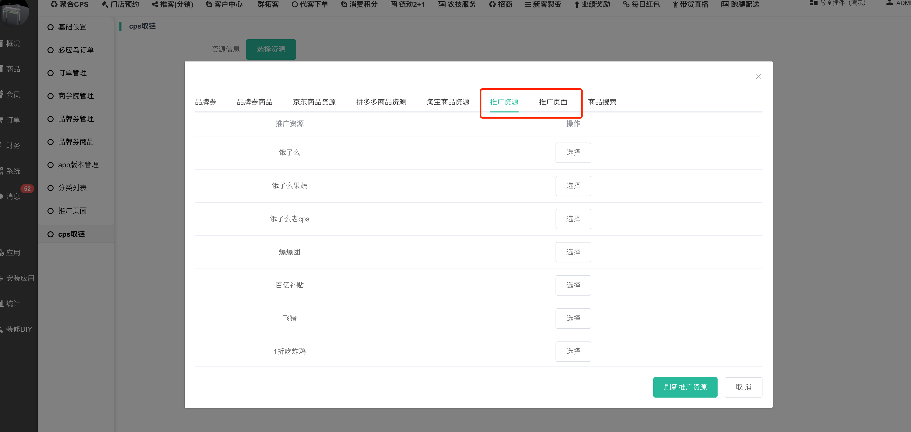The width and height of the screenshot is (911, 432).
Task: Select the 爆爆团 resource row button
Action: pos(573,252)
